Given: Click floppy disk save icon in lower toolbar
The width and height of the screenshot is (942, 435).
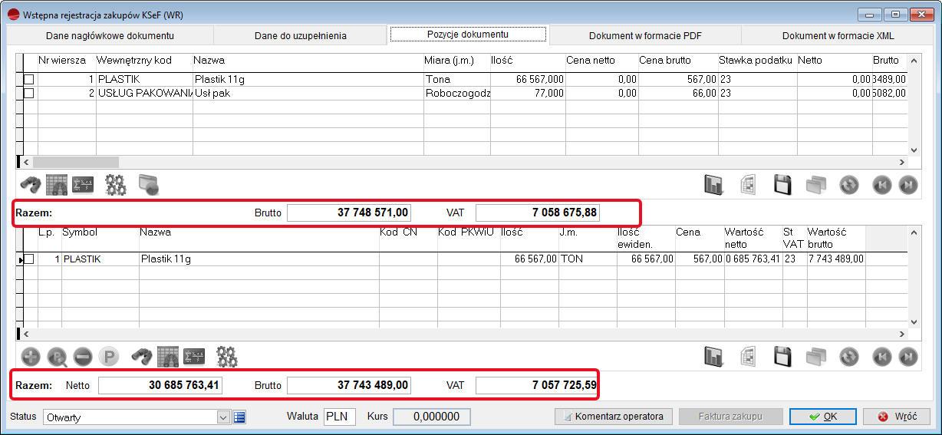Looking at the screenshot, I should point(782,357).
